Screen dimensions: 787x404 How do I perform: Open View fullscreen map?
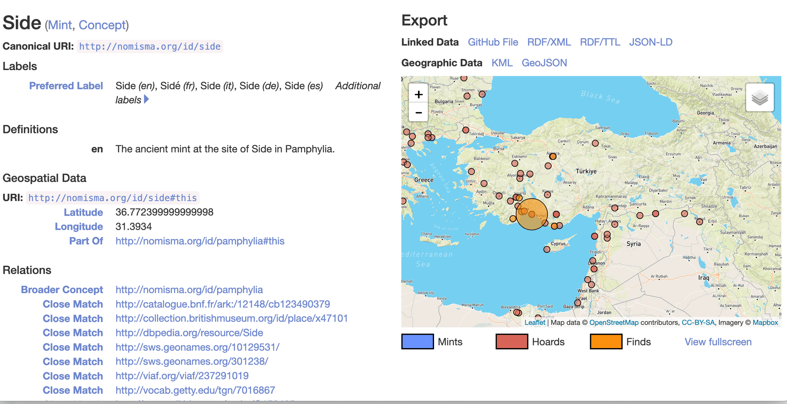[718, 342]
